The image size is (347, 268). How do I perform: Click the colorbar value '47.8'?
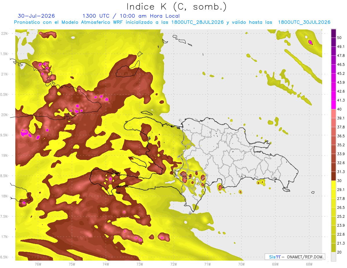tap(341, 56)
